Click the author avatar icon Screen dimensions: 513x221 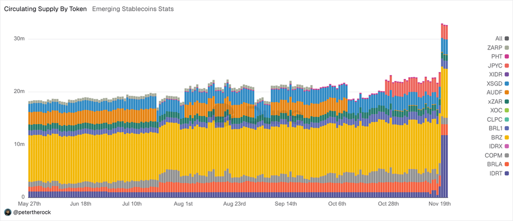(8, 212)
